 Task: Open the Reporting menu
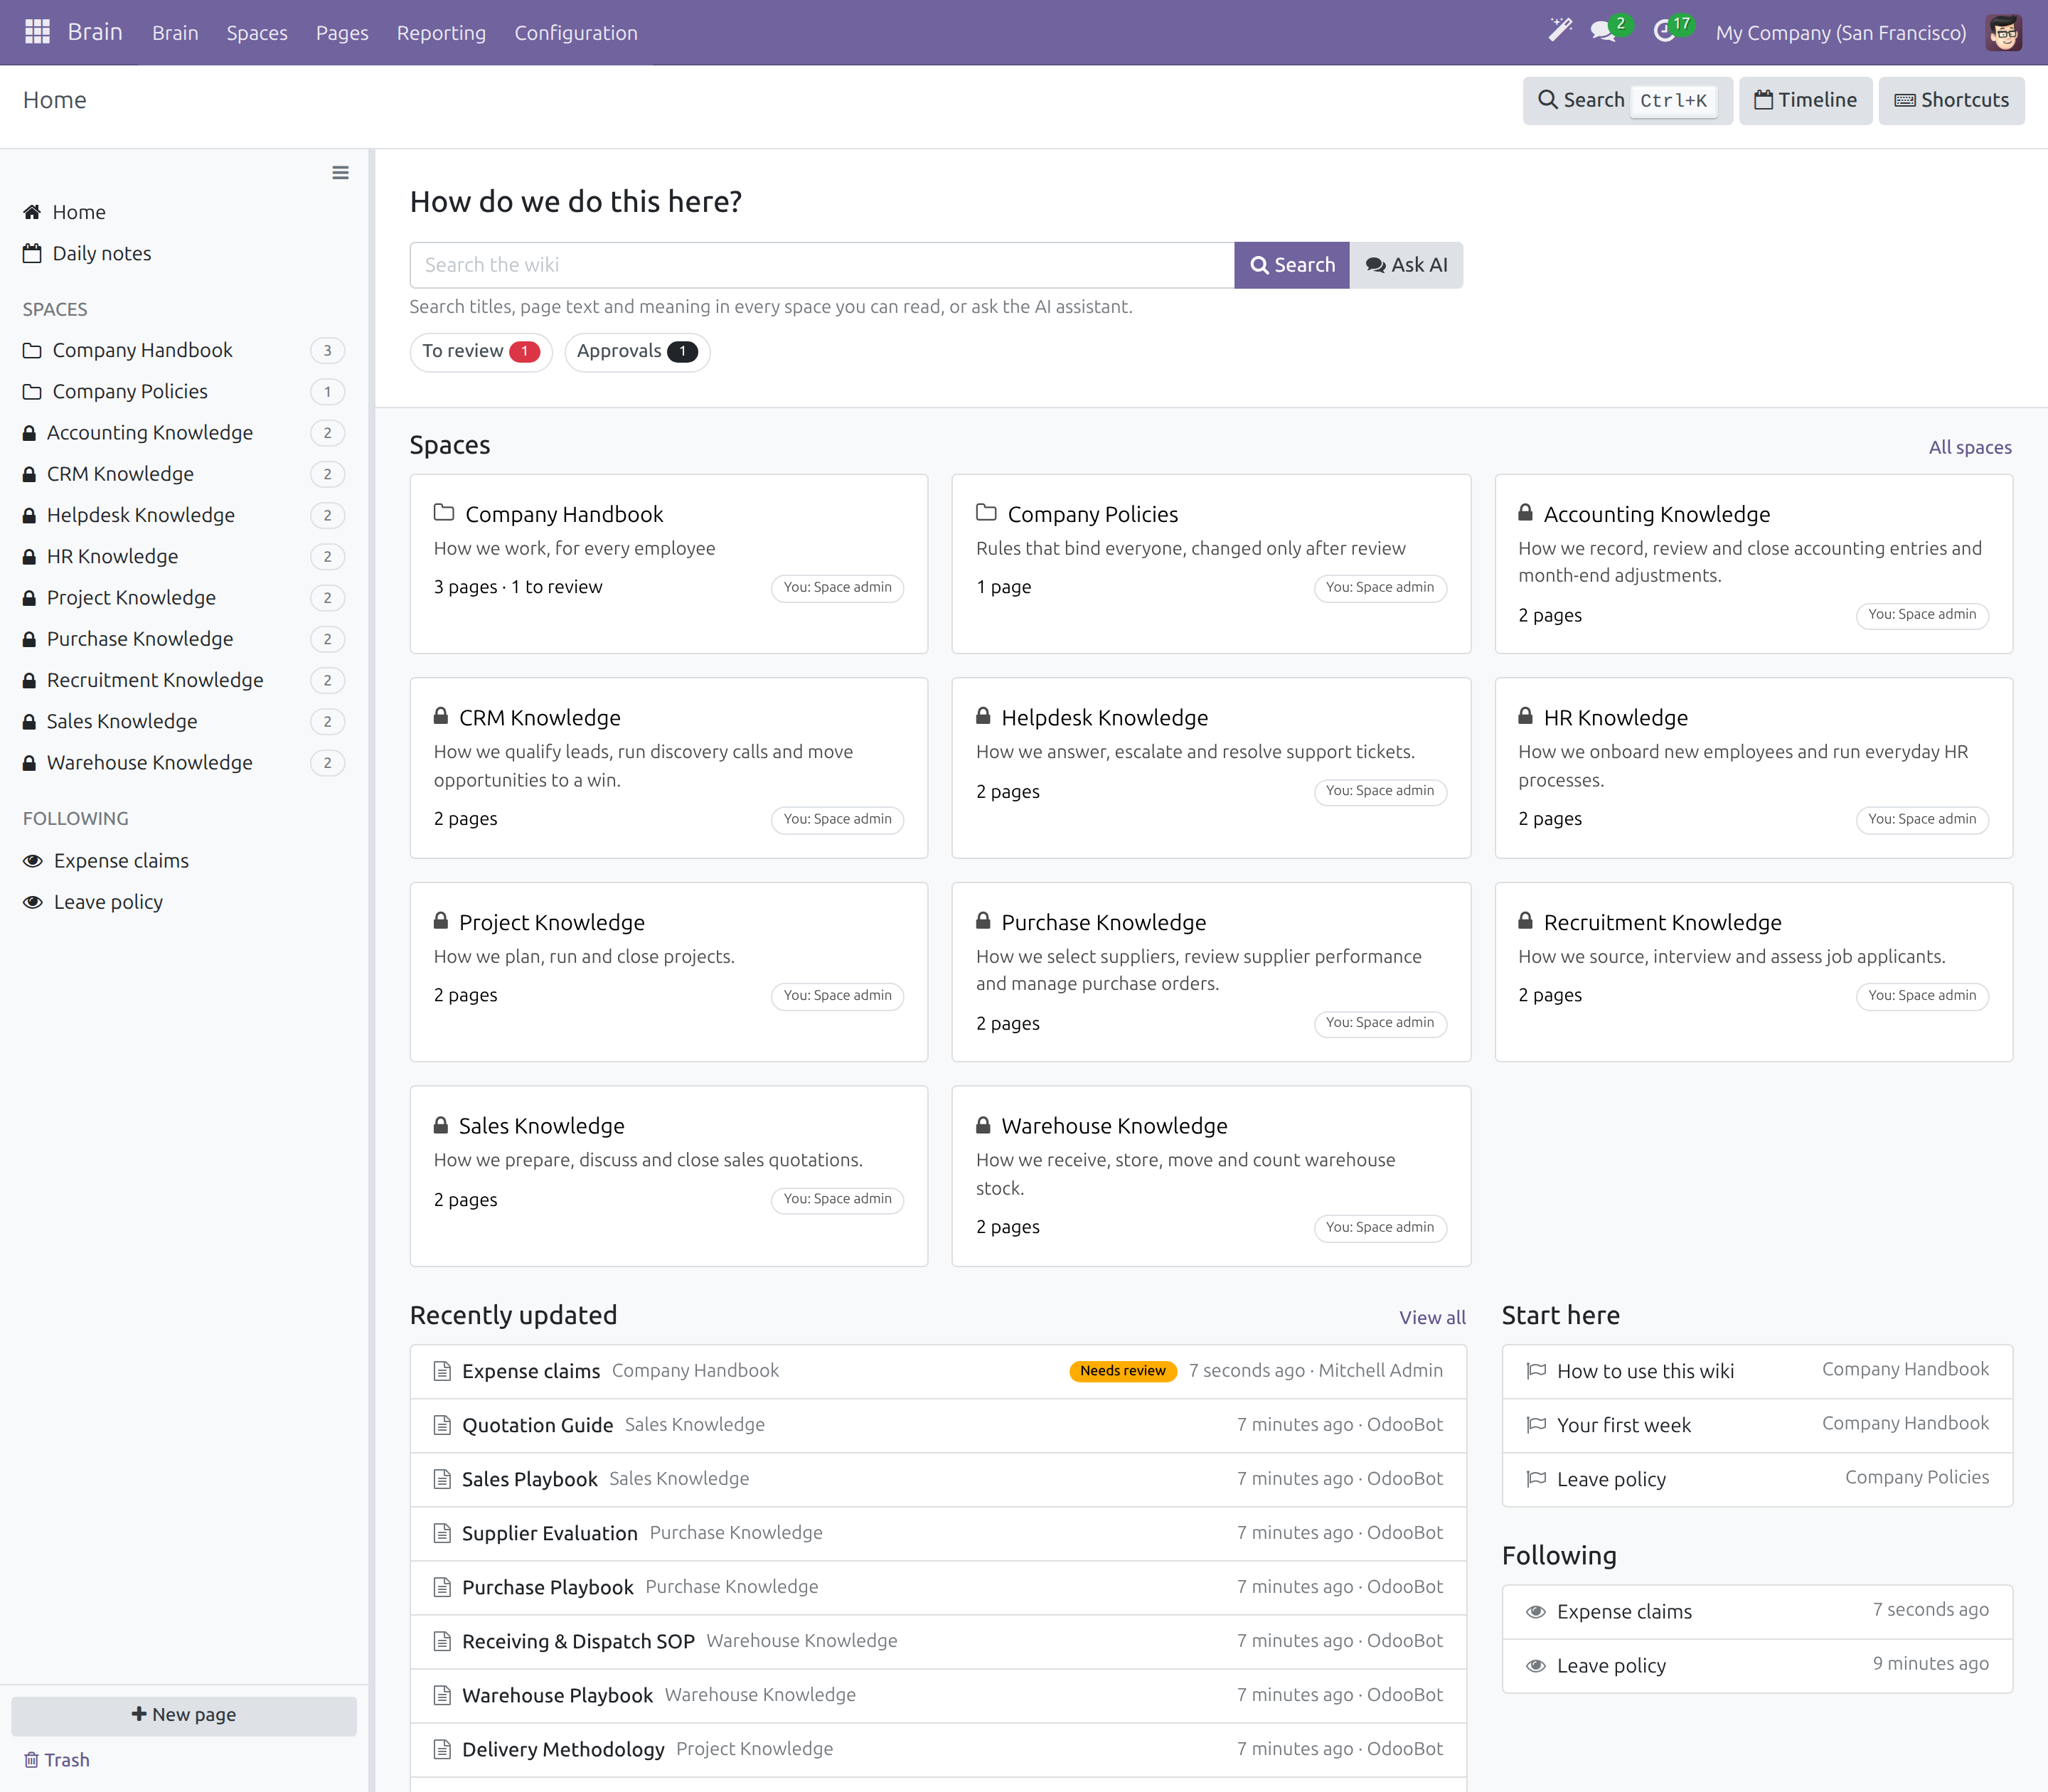441,33
